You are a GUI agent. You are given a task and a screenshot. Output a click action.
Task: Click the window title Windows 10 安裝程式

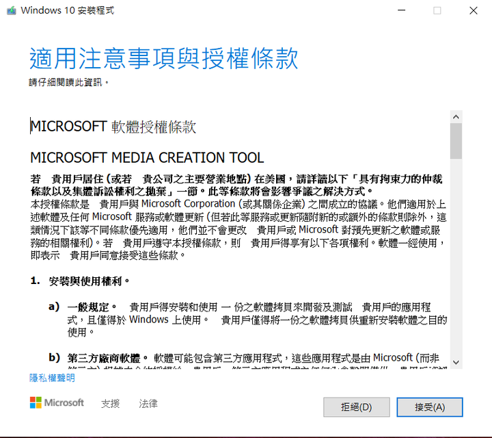(68, 10)
